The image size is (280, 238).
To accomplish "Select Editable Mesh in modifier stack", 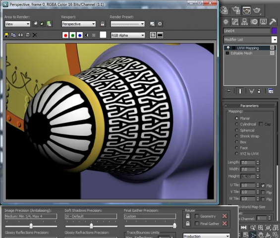I will pyautogui.click(x=241, y=53).
